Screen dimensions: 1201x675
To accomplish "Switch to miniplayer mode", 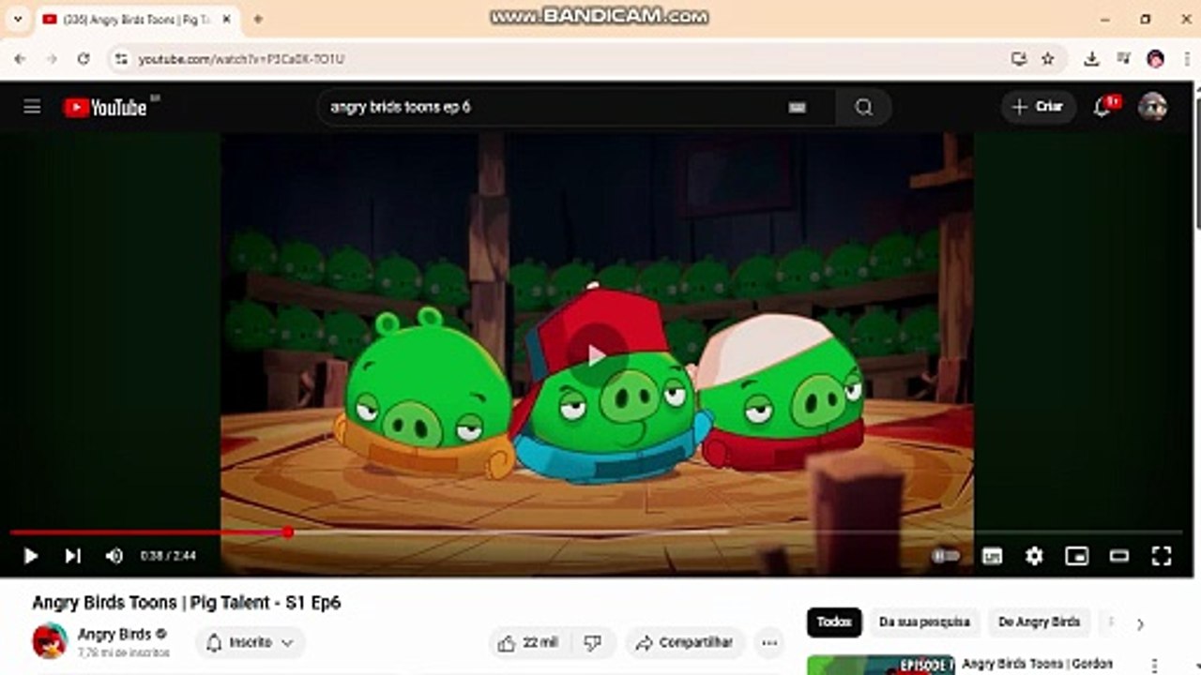I will point(1076,556).
